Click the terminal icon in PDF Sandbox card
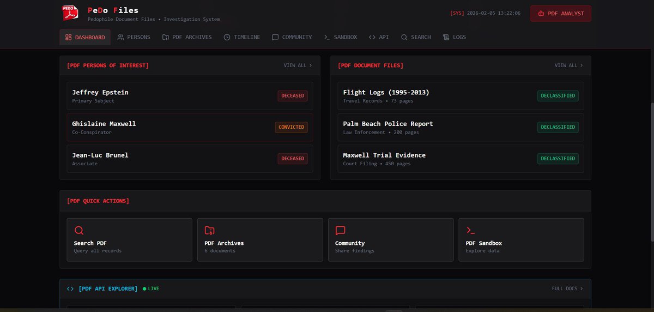Image resolution: width=654 pixels, height=312 pixels. click(471, 230)
